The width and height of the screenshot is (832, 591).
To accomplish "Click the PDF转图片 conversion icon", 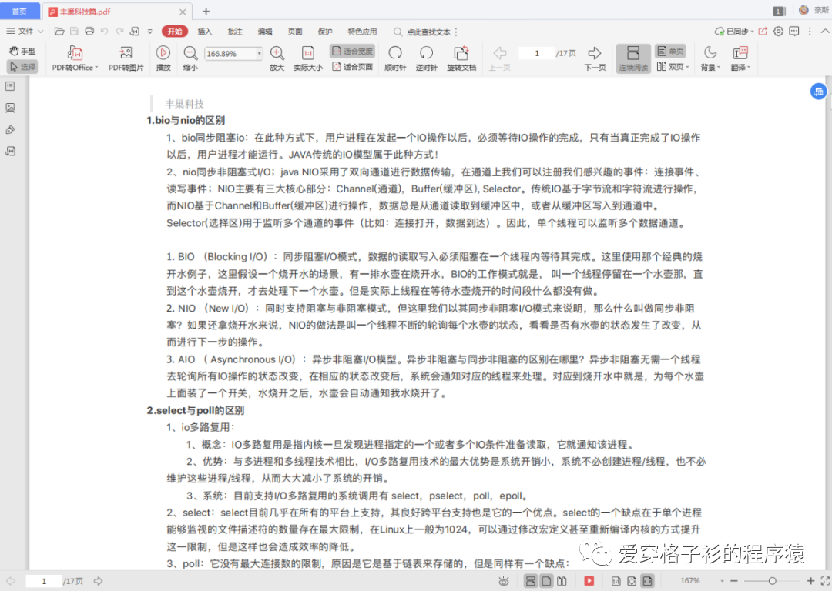I will coord(126,58).
